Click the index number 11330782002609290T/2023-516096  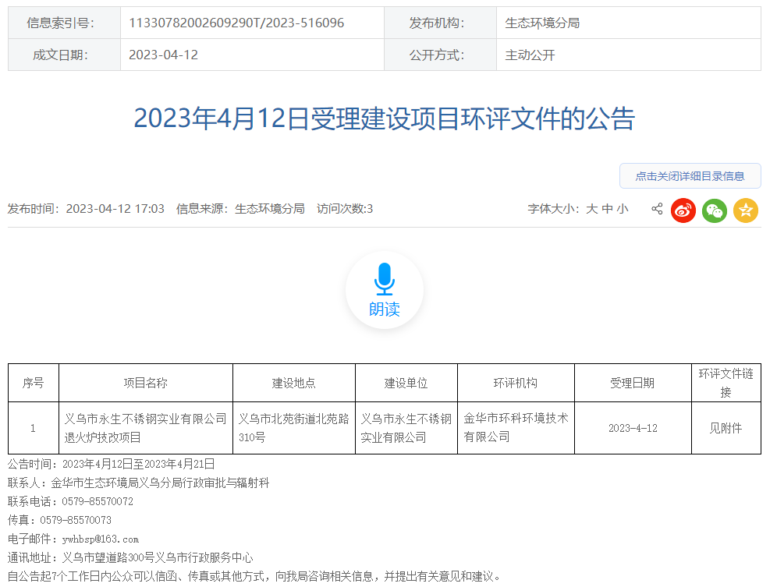pos(236,23)
